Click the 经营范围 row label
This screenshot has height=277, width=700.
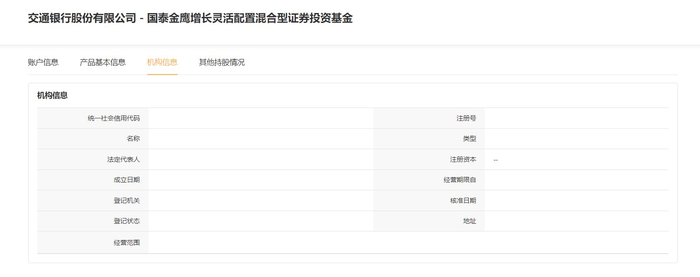(x=127, y=243)
